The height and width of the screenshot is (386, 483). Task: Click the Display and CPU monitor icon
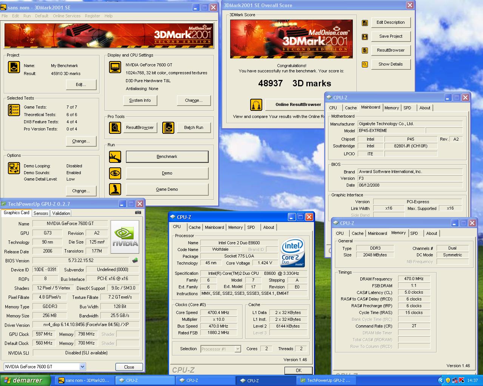(115, 67)
